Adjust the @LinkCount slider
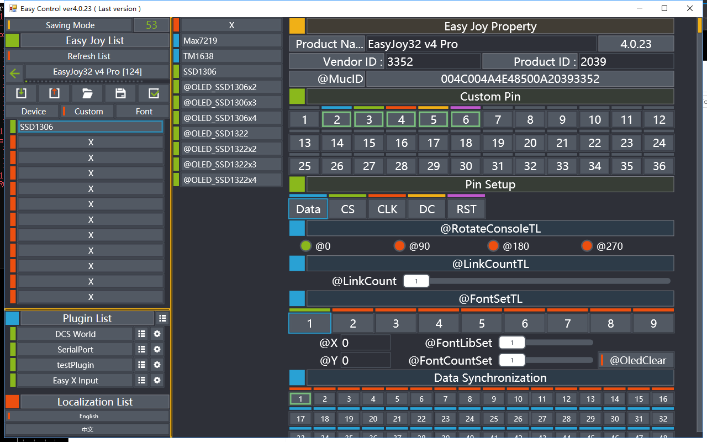707x442 pixels. 537,281
